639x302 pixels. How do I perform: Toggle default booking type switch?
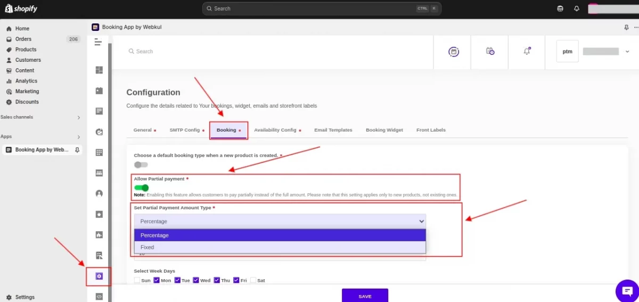click(x=141, y=165)
